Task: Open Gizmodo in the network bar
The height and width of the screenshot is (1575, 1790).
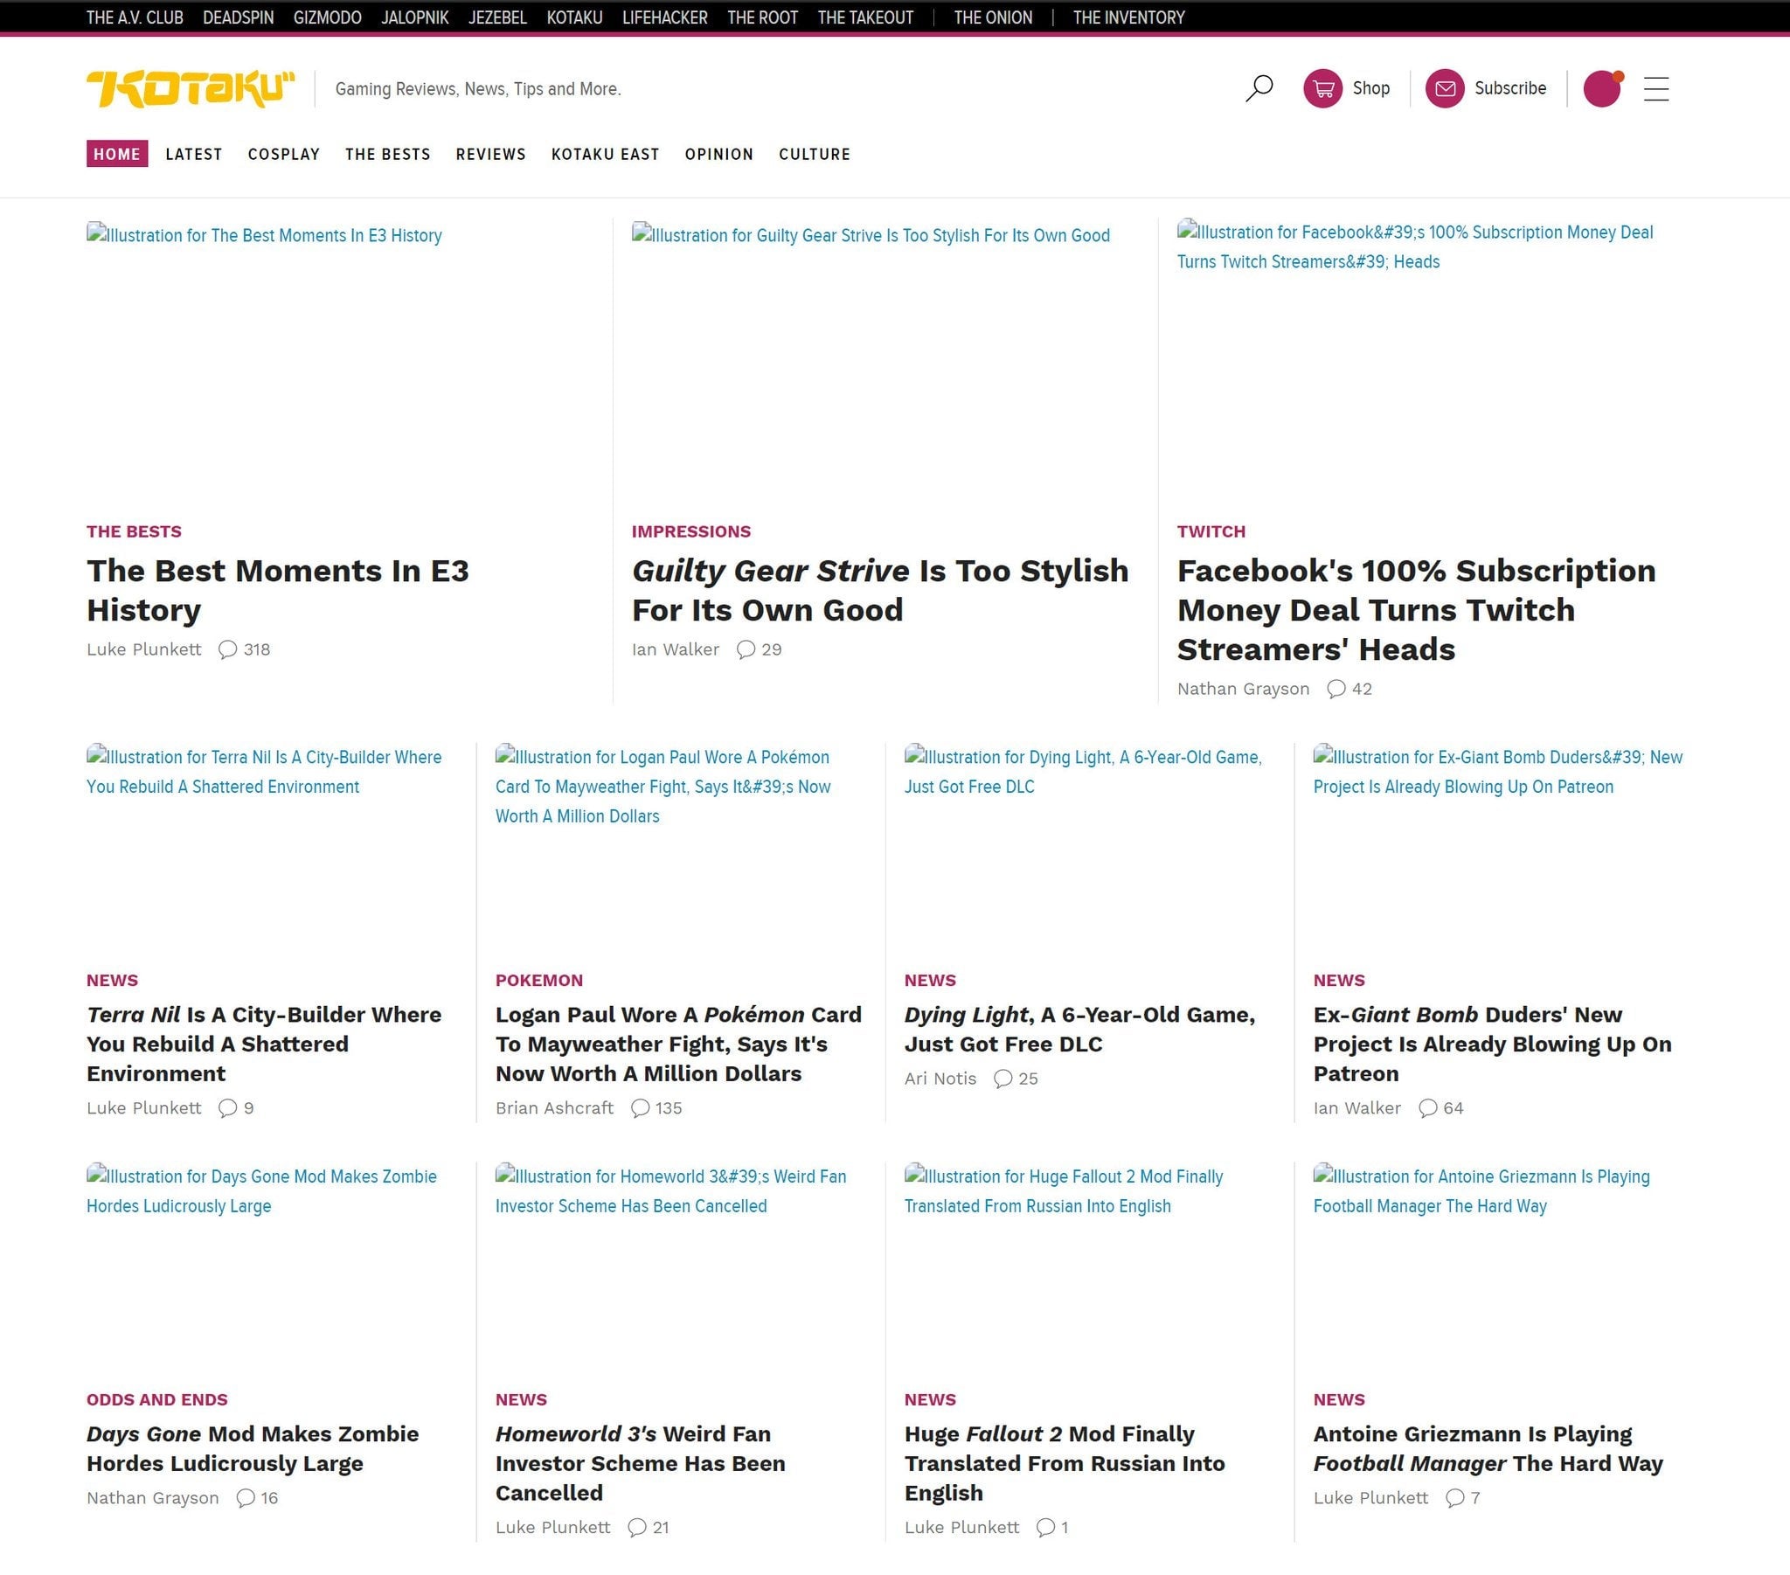Action: point(327,17)
